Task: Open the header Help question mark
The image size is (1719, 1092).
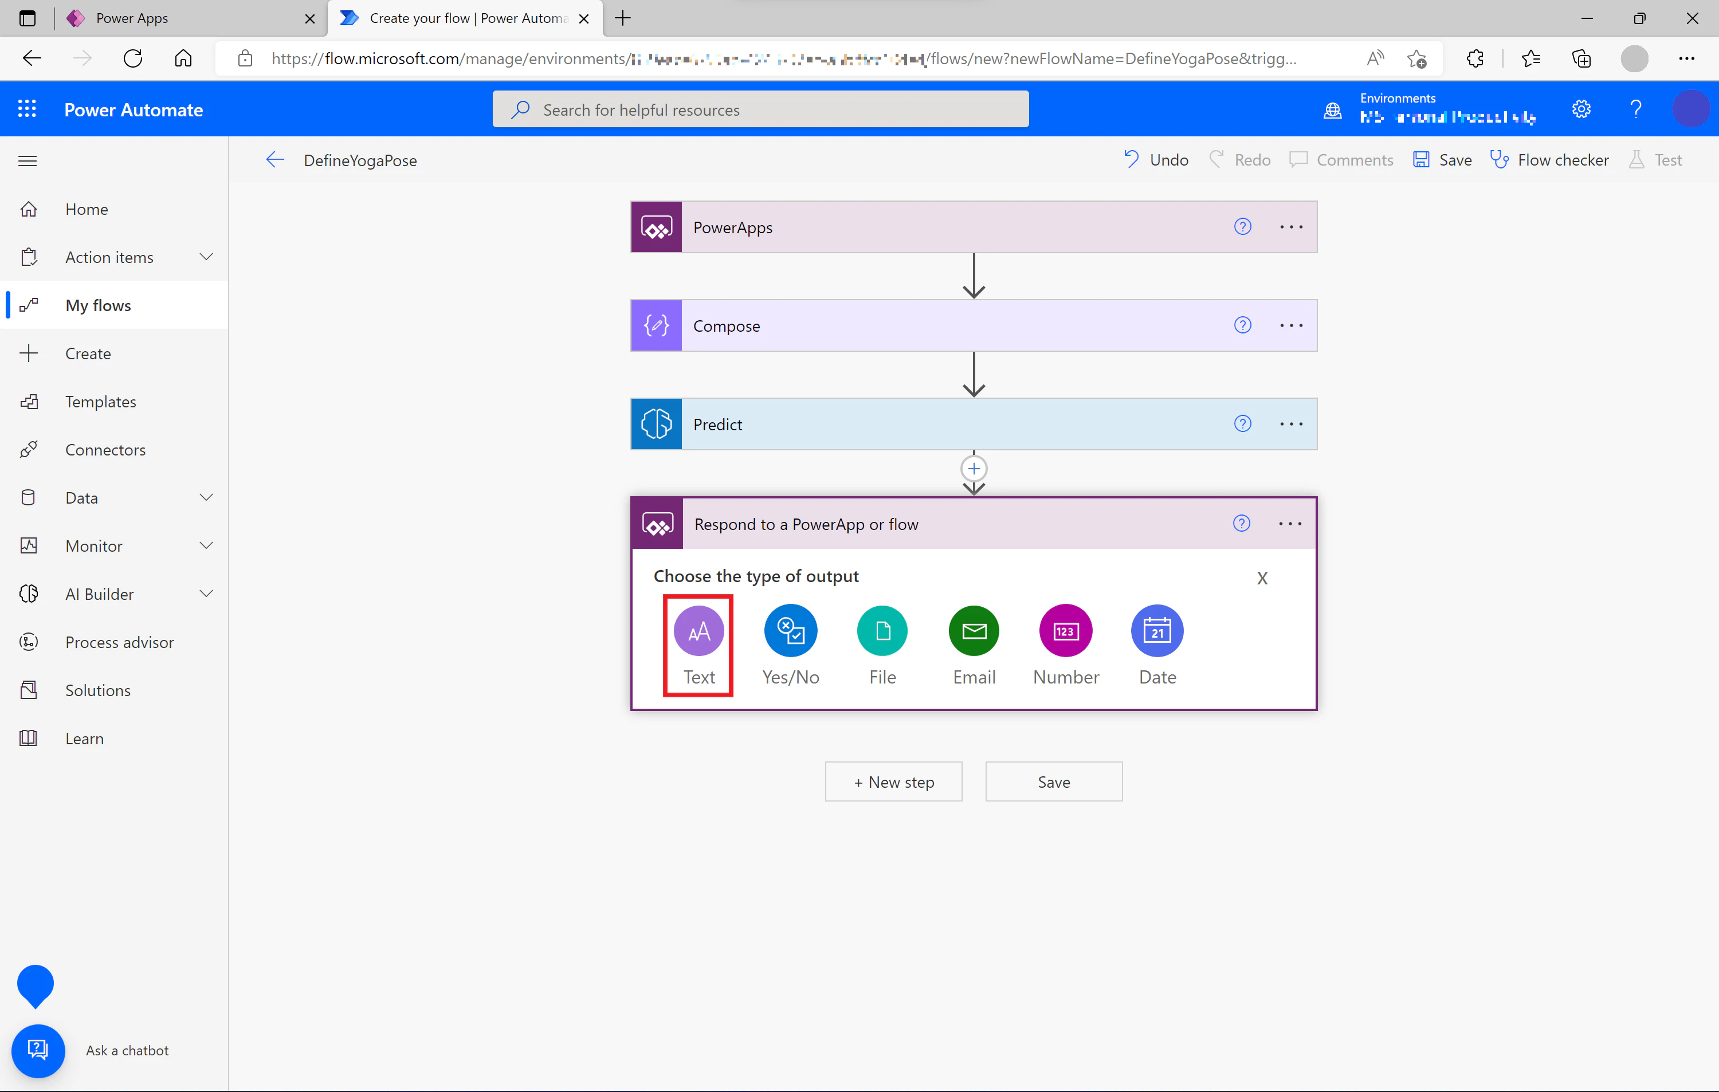Action: (x=1635, y=109)
